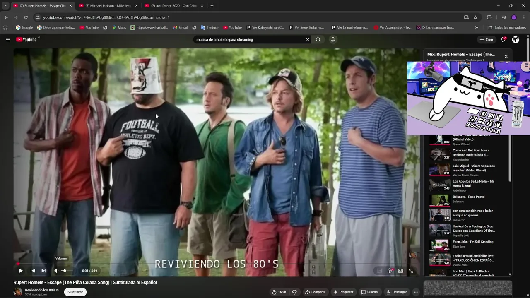Open the YouTube hamburger guide menu
This screenshot has height=298, width=530.
coord(8,40)
